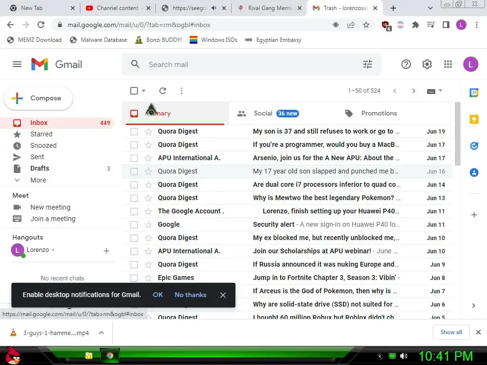The height and width of the screenshot is (365, 487).
Task: Click the Compose button
Action: pyautogui.click(x=38, y=98)
